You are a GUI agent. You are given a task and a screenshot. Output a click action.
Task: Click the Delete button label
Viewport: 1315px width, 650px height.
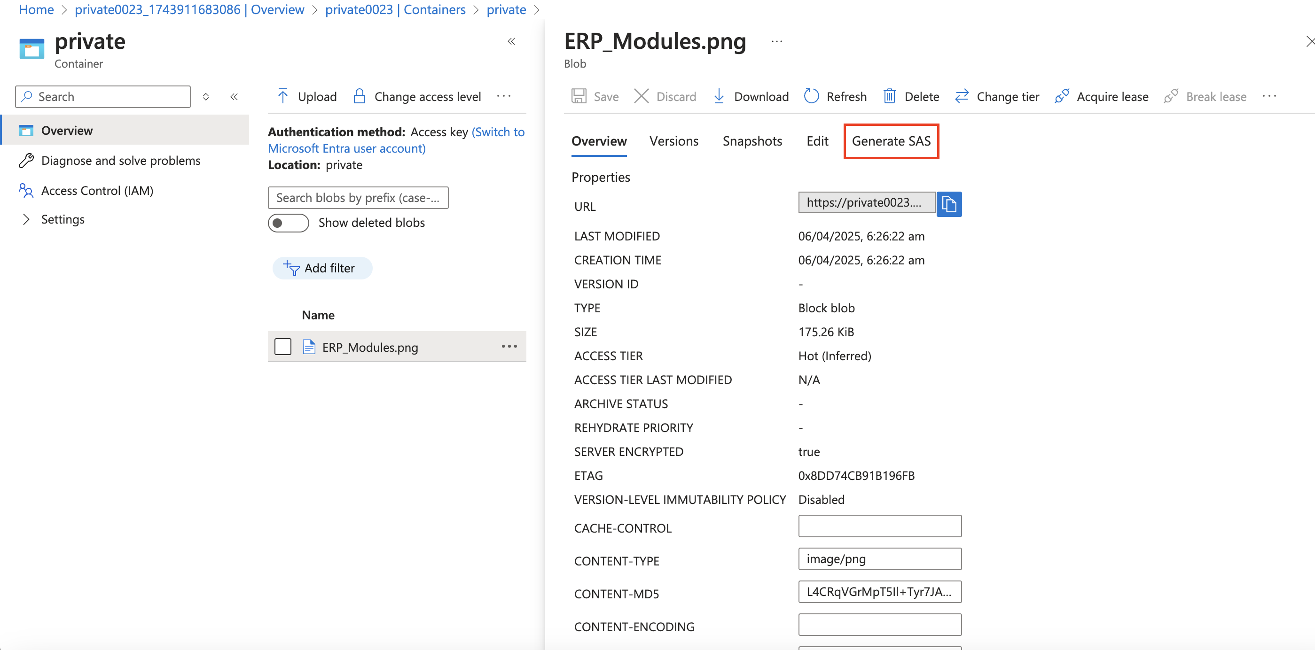(x=922, y=96)
